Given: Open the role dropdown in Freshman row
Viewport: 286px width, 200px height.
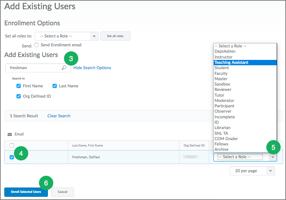Looking at the screenshot, I should 245,157.
